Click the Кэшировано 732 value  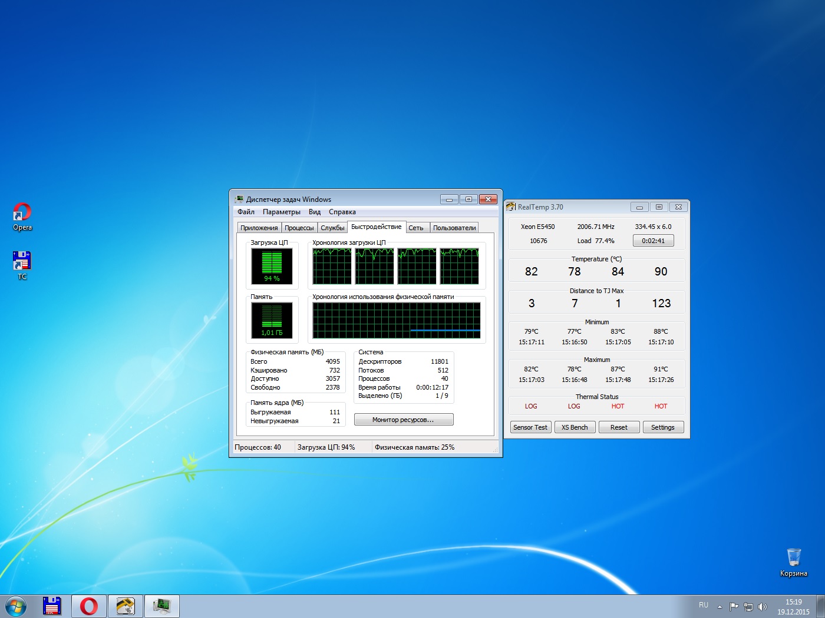pyautogui.click(x=335, y=370)
